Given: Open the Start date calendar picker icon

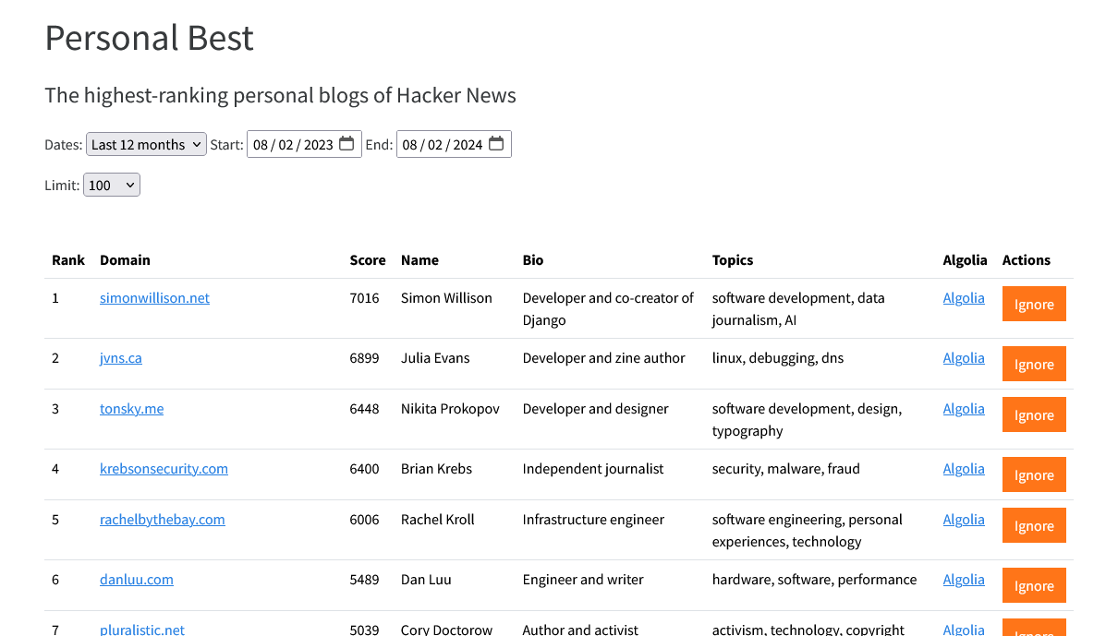Looking at the screenshot, I should (346, 144).
